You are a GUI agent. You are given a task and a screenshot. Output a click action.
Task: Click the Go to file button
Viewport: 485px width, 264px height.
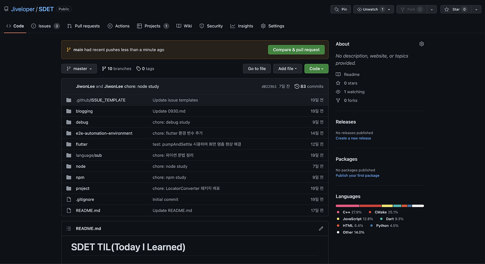point(257,69)
